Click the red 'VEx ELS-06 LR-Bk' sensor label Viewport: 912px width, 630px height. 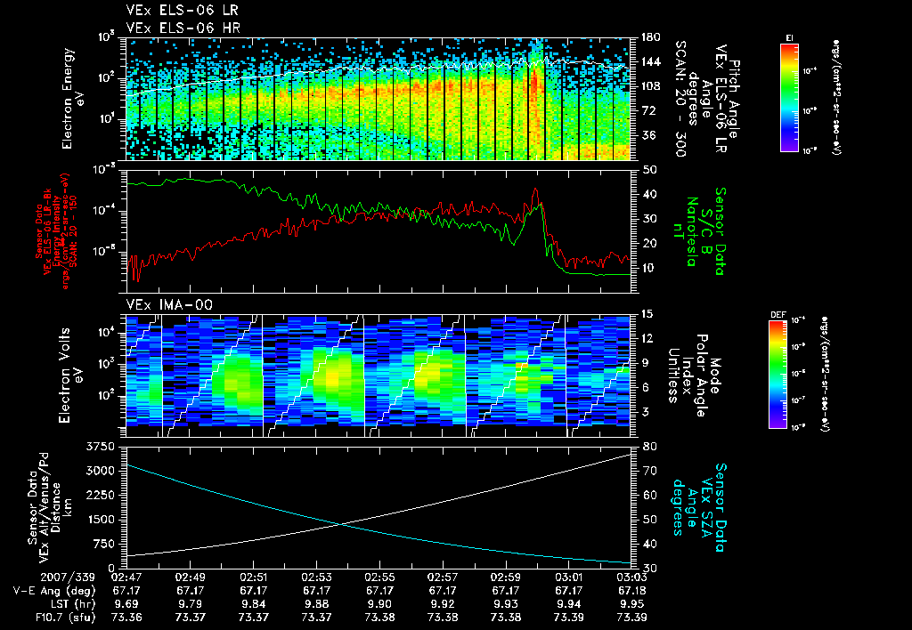coord(48,231)
